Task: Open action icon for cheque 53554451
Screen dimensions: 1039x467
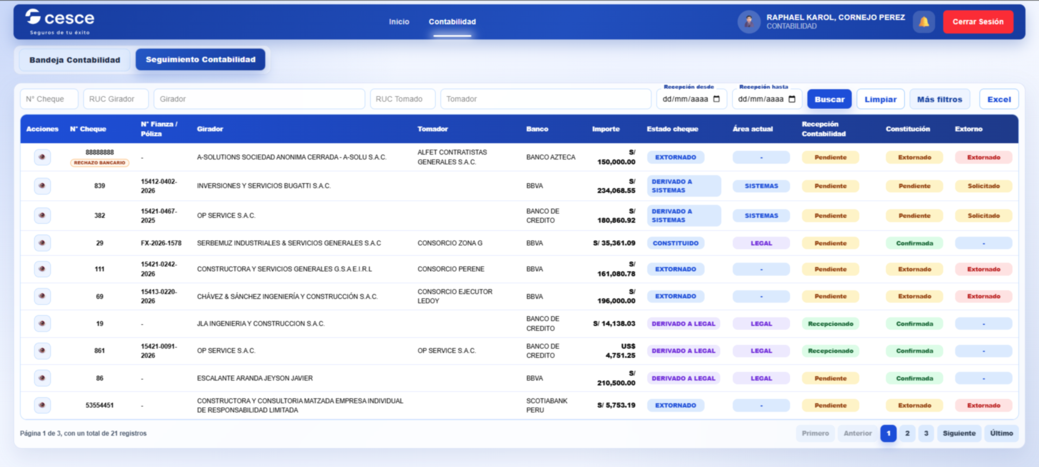Action: [x=42, y=405]
